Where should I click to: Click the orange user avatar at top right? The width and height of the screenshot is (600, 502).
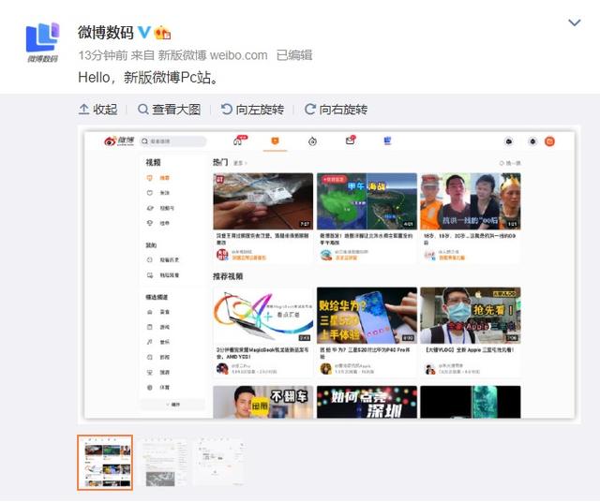[549, 141]
